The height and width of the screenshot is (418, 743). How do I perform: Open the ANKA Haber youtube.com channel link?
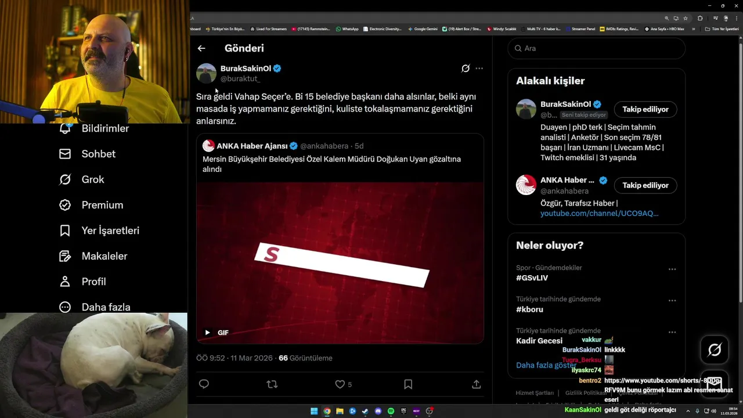599,214
